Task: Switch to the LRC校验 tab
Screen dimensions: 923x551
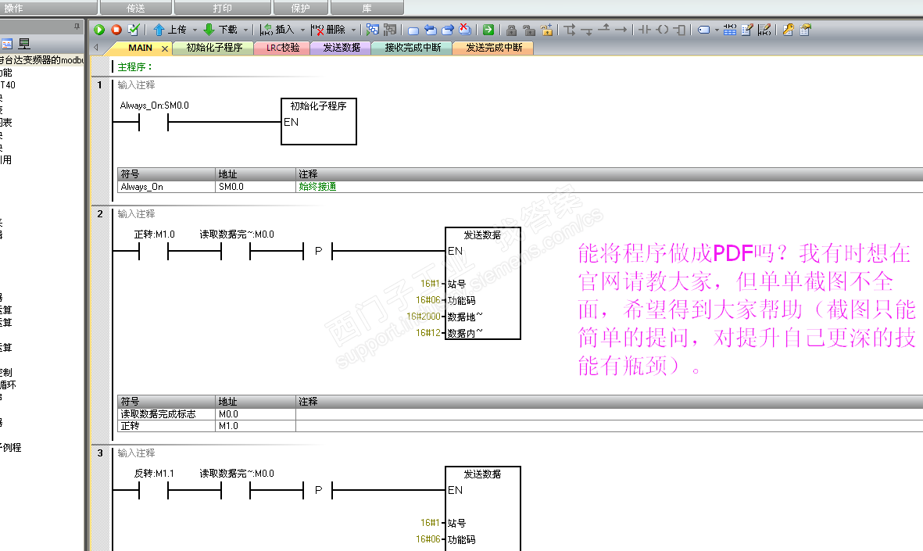Action: [283, 48]
